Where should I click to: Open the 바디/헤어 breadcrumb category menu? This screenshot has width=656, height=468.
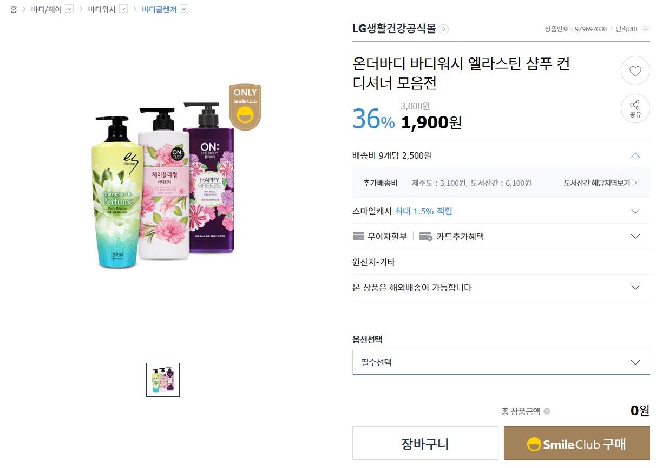click(x=69, y=9)
